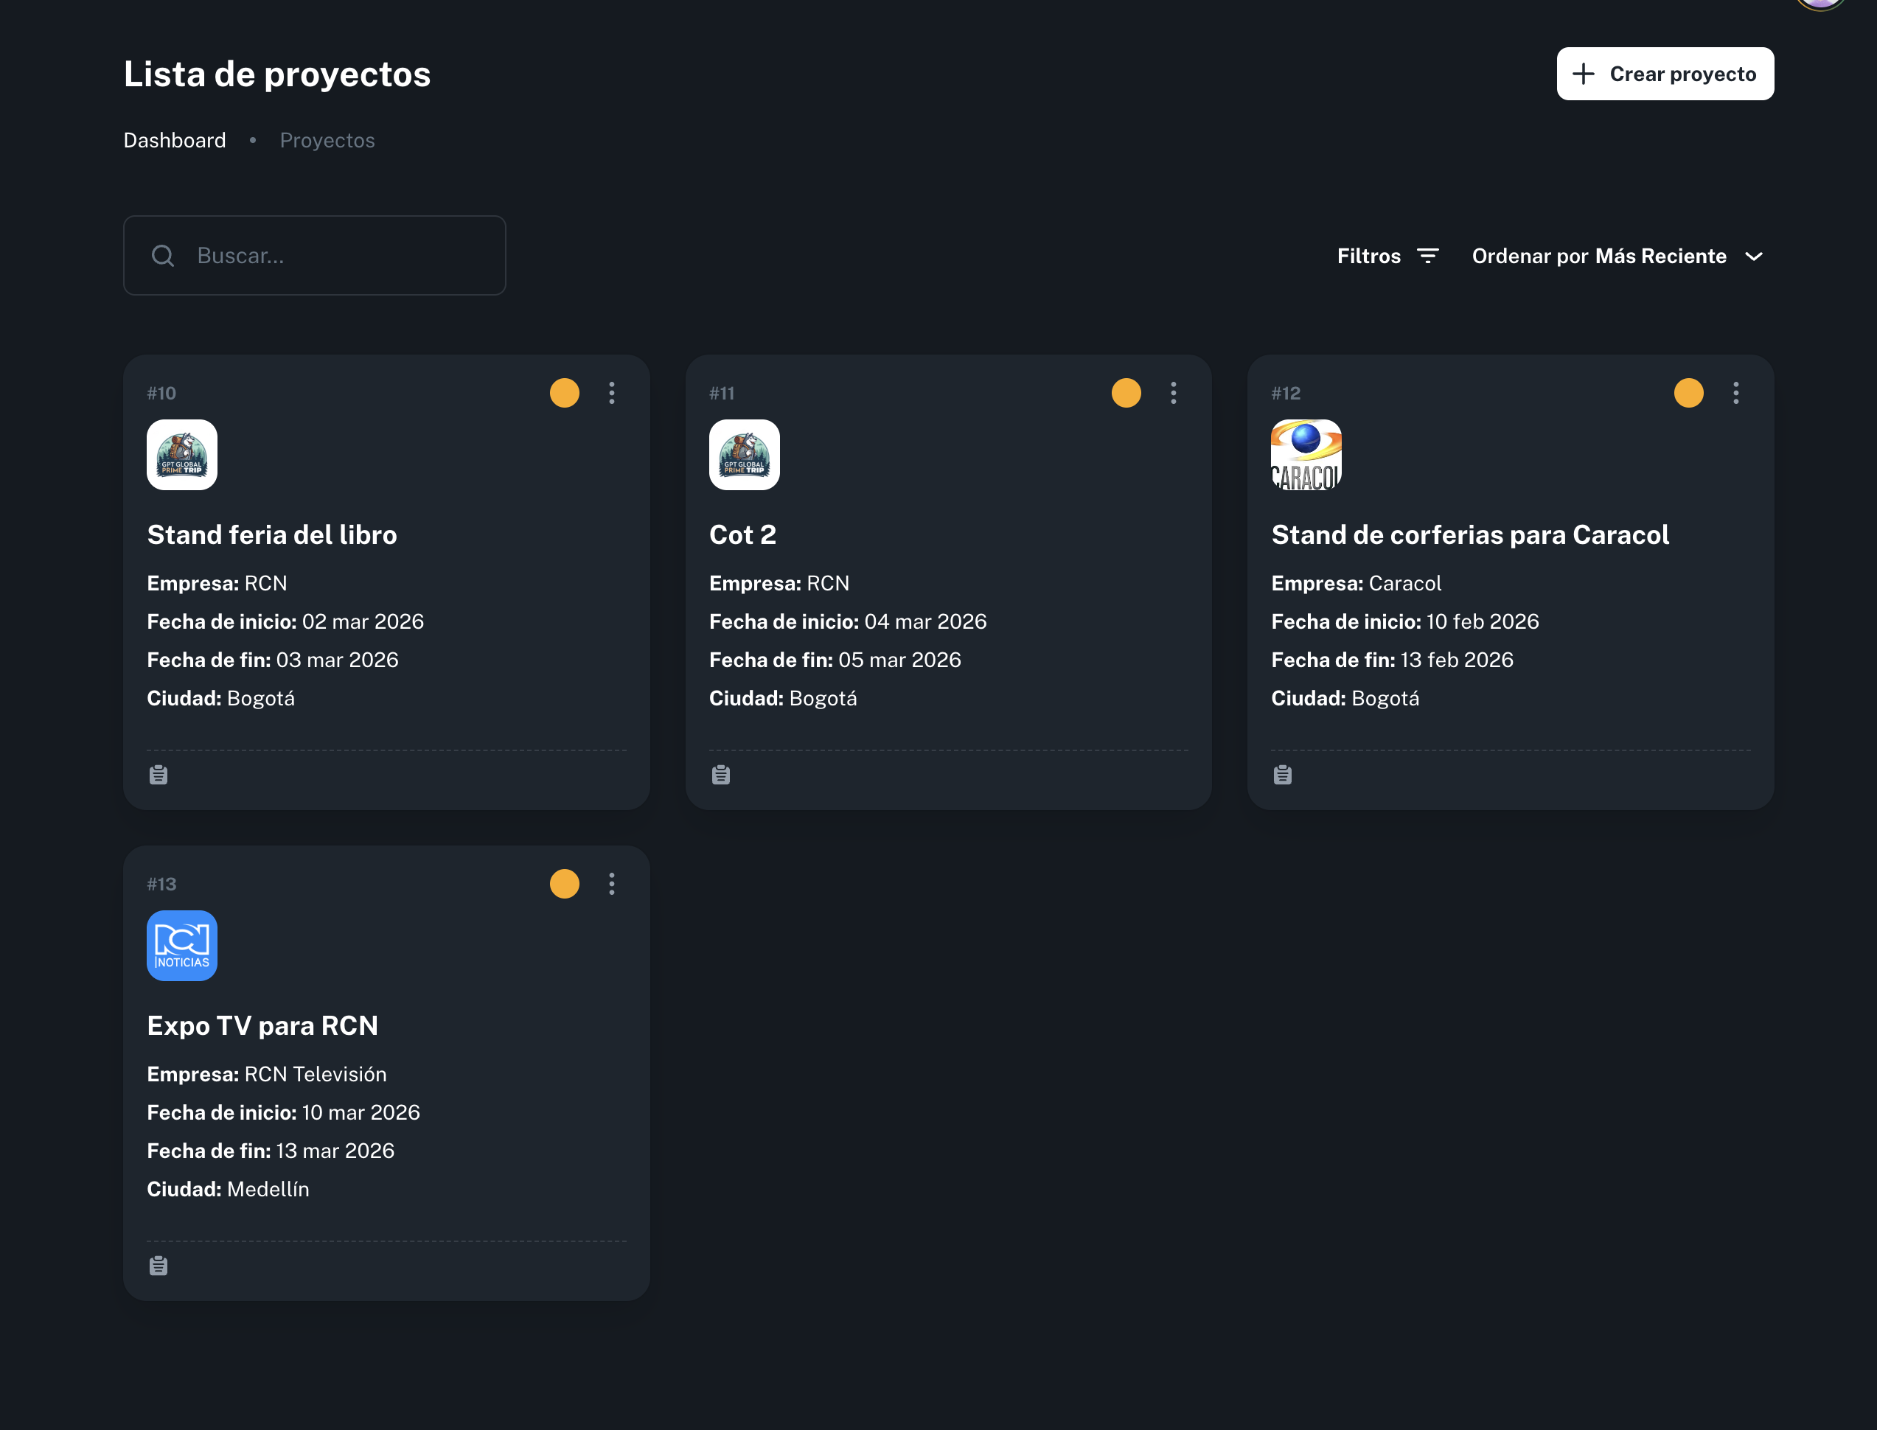Image resolution: width=1877 pixels, height=1430 pixels.
Task: Click the clipboard icon on Expo TV card
Action: pyautogui.click(x=159, y=1266)
